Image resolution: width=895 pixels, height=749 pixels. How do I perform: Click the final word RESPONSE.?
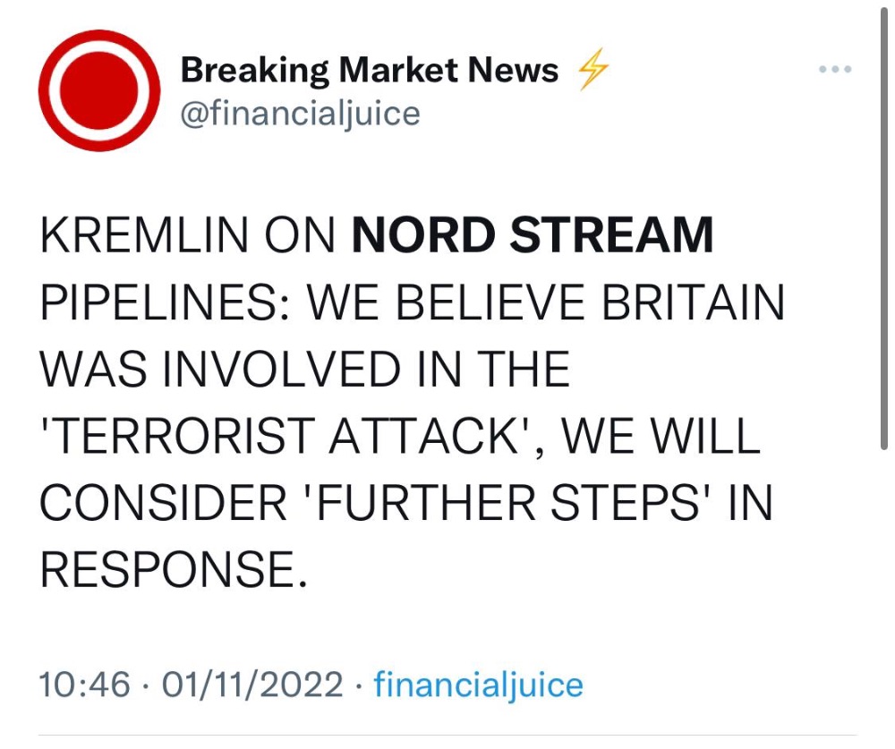tap(174, 569)
